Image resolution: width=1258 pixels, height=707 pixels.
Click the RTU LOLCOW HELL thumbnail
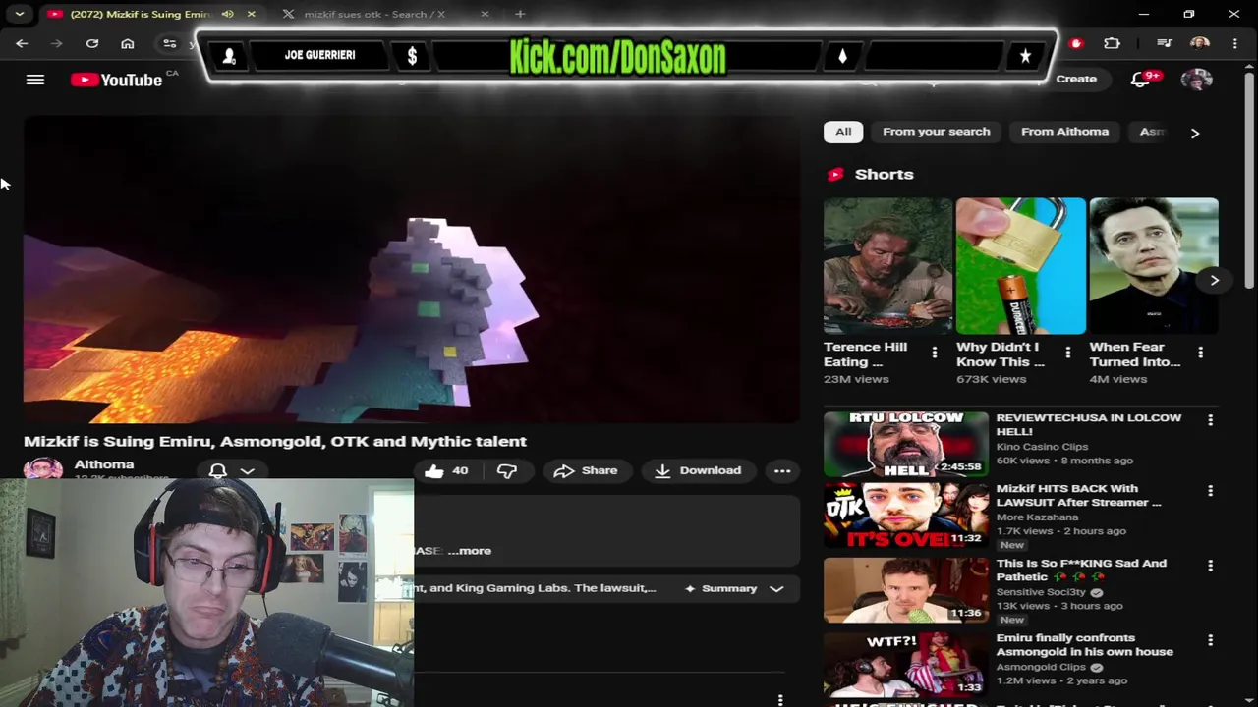pos(906,445)
